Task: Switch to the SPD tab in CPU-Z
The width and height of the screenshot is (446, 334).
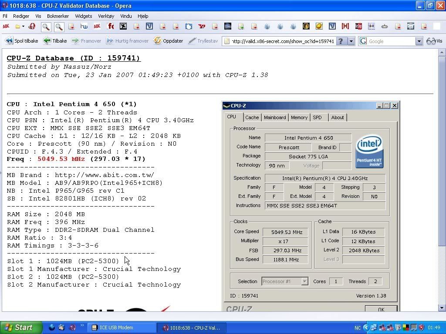Action: point(318,117)
